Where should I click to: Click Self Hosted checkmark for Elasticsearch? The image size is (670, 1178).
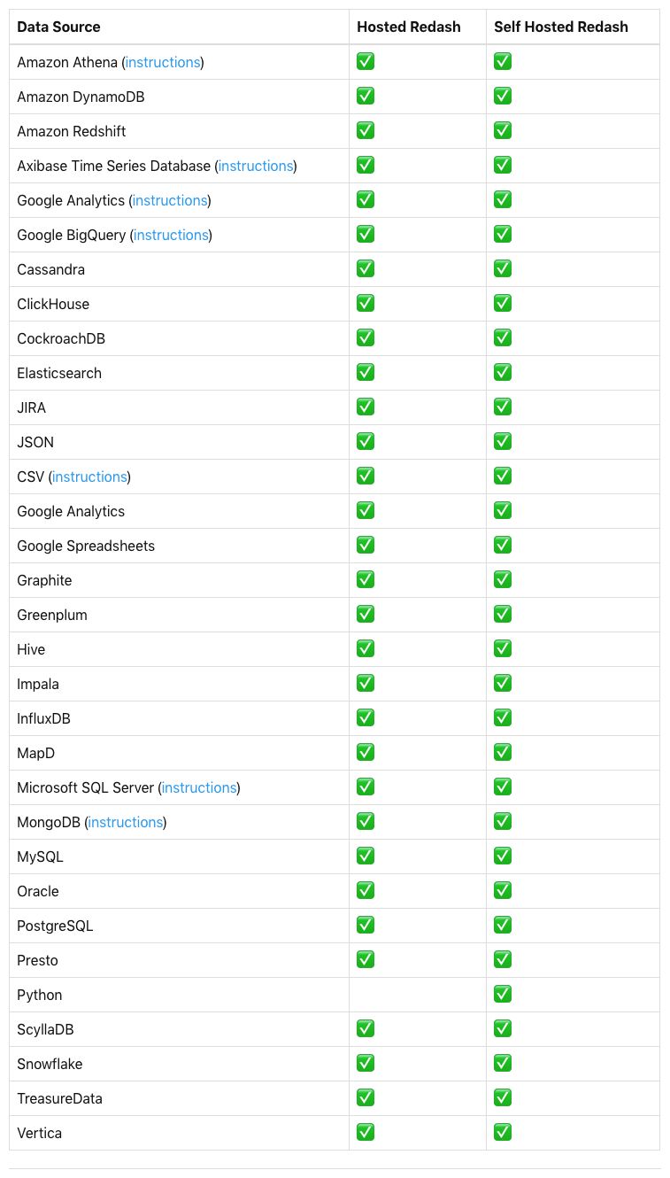(503, 372)
